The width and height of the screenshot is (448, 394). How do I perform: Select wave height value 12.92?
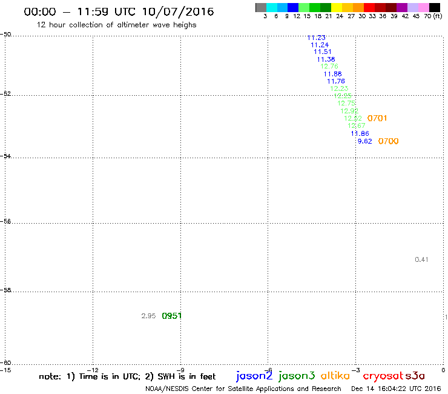[349, 111]
